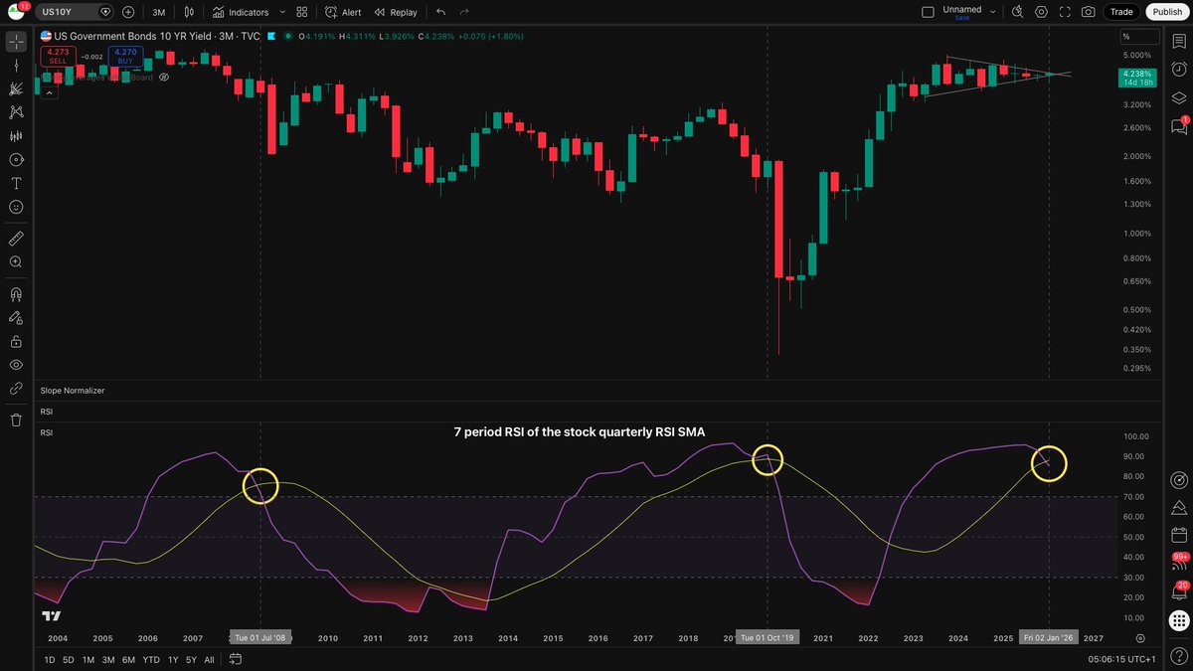
Task: Open the patterns drawing tools
Action: [x=16, y=112]
